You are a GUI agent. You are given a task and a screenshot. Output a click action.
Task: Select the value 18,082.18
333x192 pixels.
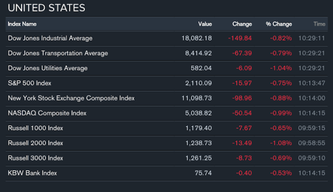(197, 38)
